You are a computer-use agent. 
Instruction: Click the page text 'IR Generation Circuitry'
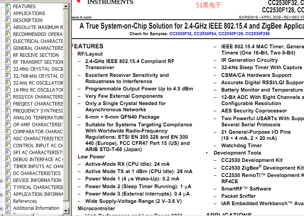(x=249, y=60)
